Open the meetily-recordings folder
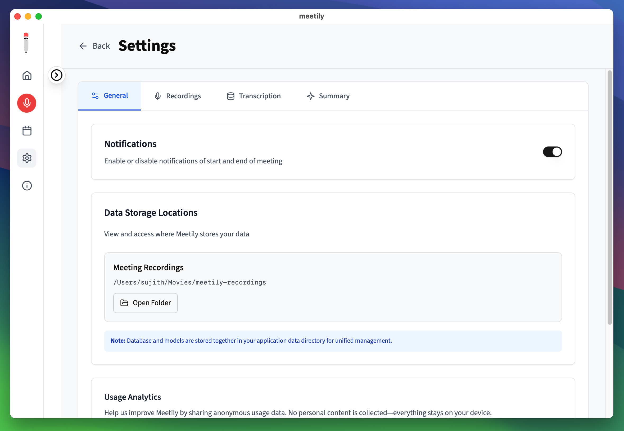Viewport: 624px width, 431px height. click(x=145, y=303)
